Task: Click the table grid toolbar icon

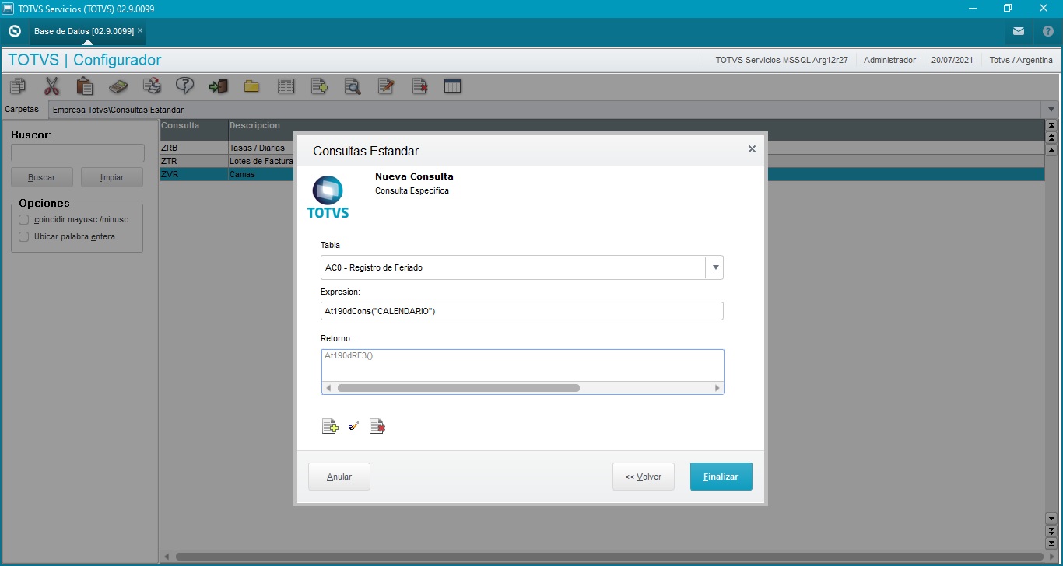Action: pyautogui.click(x=453, y=86)
